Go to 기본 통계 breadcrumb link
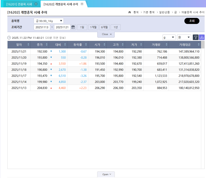Viewport: 206px width, 178px height. [x=149, y=12]
